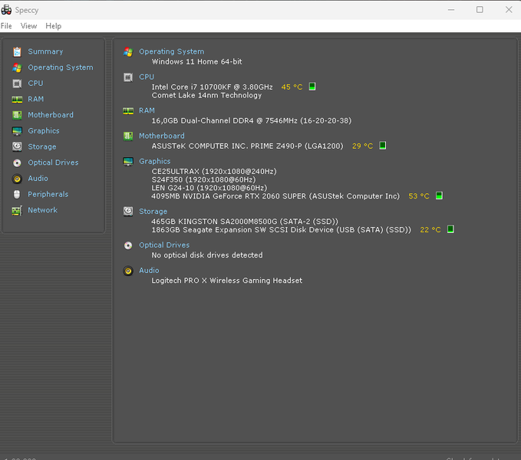The height and width of the screenshot is (460, 521).
Task: Click CPU temperature indicator next to 45 °C
Action: [312, 87]
